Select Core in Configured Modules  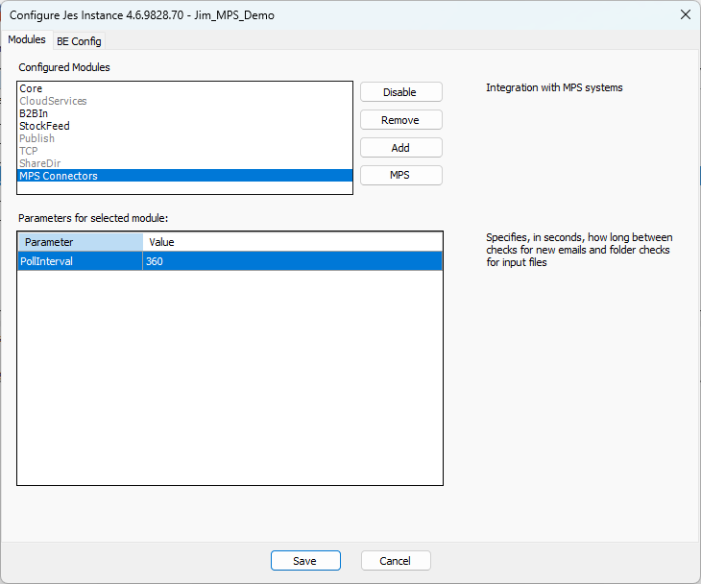184,88
